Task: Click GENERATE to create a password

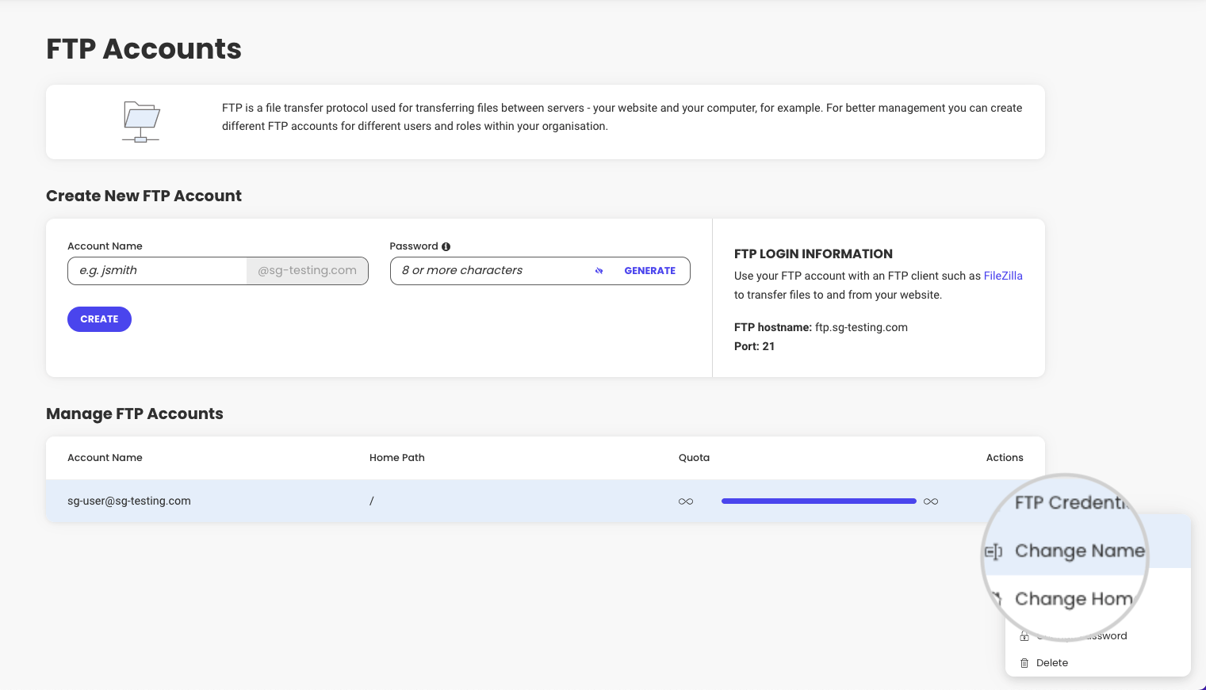Action: coord(650,271)
